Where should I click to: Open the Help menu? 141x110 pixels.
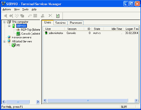pos(34,9)
